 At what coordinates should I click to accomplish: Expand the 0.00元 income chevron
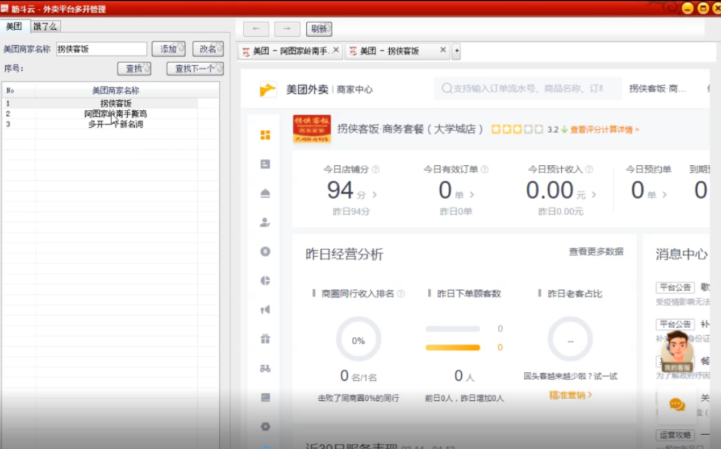click(x=593, y=195)
